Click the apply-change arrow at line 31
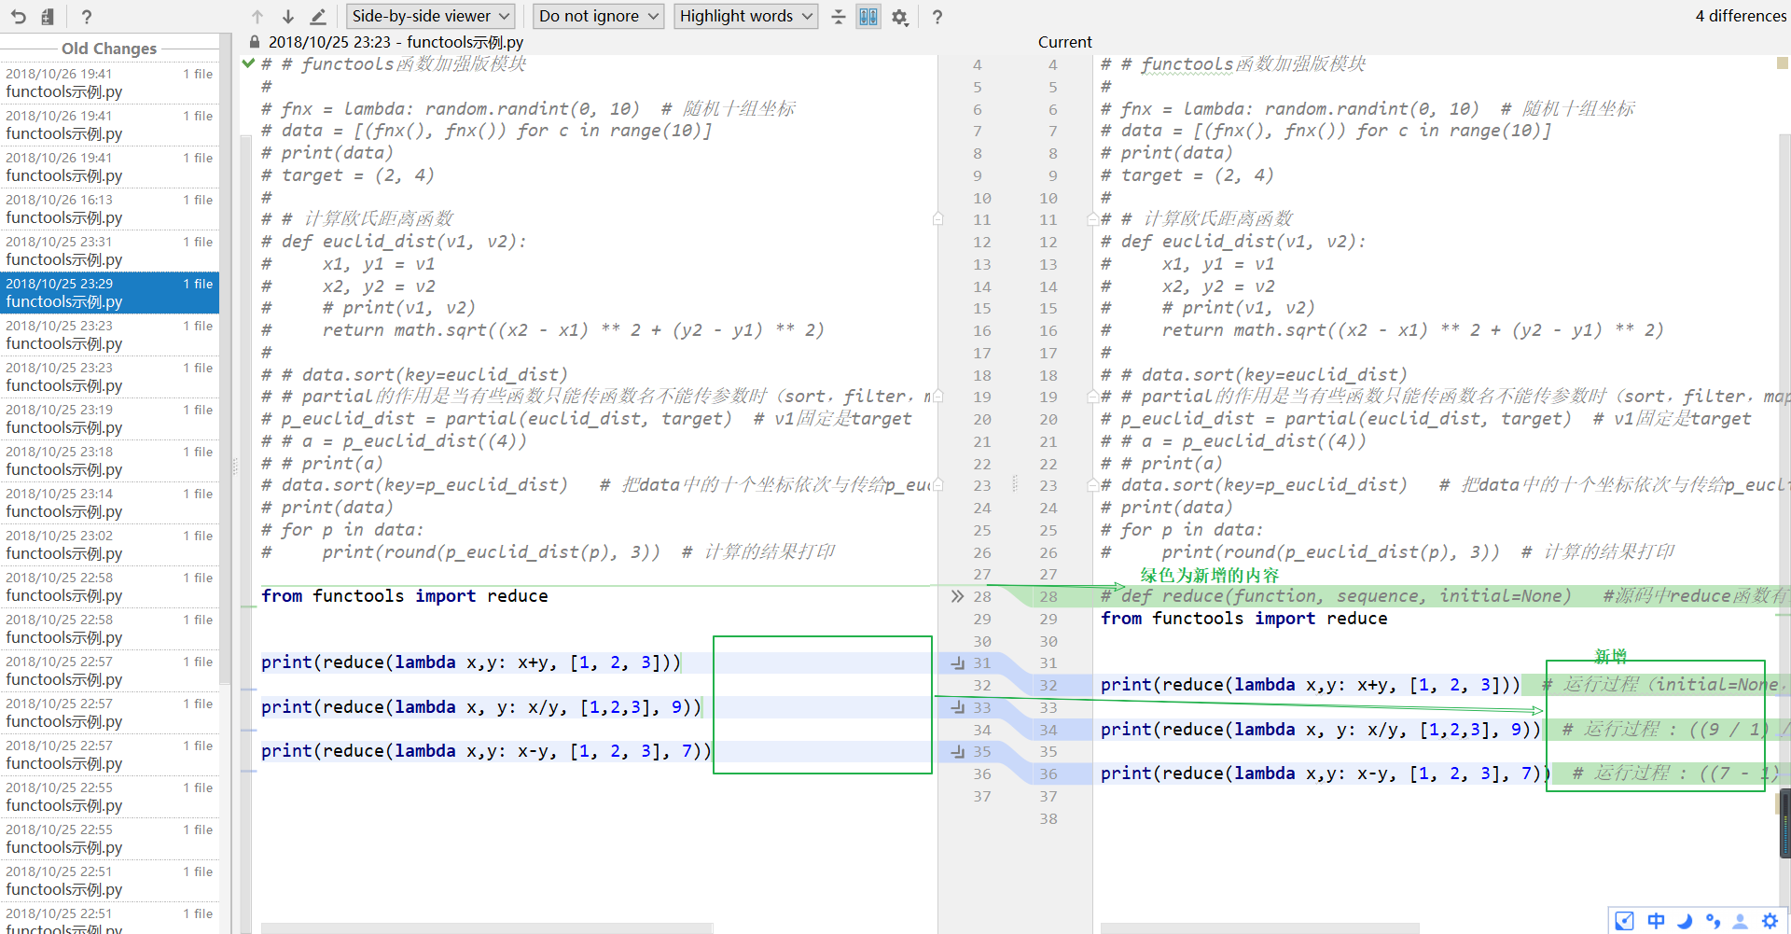The width and height of the screenshot is (1791, 934). [956, 662]
